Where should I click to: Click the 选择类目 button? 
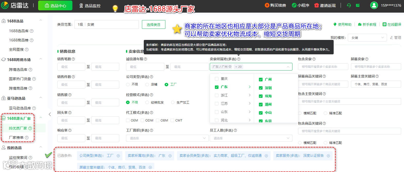coord(154,24)
